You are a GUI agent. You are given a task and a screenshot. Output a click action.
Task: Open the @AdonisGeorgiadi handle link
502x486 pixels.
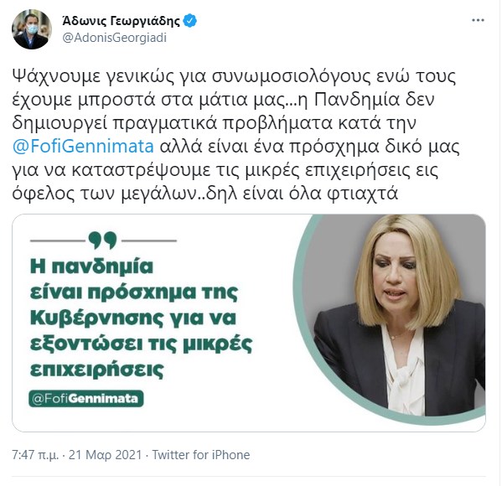click(x=114, y=38)
